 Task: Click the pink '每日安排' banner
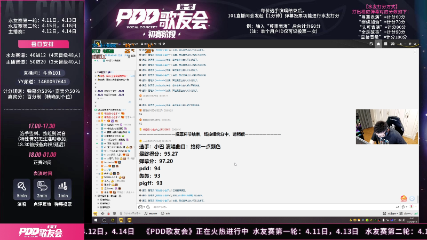point(43,44)
